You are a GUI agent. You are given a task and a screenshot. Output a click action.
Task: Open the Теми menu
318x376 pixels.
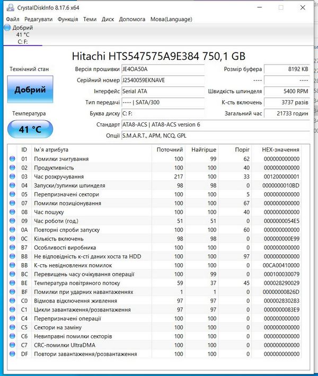coord(90,19)
